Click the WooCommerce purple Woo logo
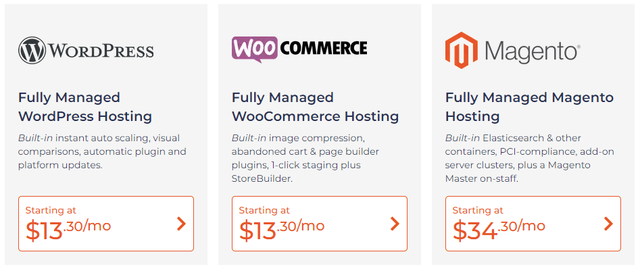Screen dimensions: 640x273 coord(255,49)
